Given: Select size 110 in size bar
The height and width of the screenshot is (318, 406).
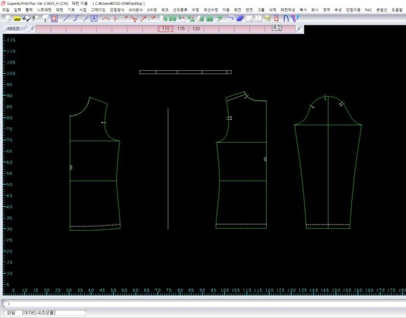Looking at the screenshot, I should 166,28.
